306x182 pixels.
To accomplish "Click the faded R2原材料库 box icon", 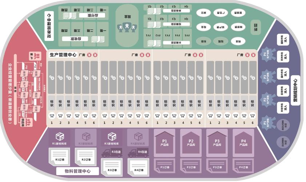I will [86, 136].
